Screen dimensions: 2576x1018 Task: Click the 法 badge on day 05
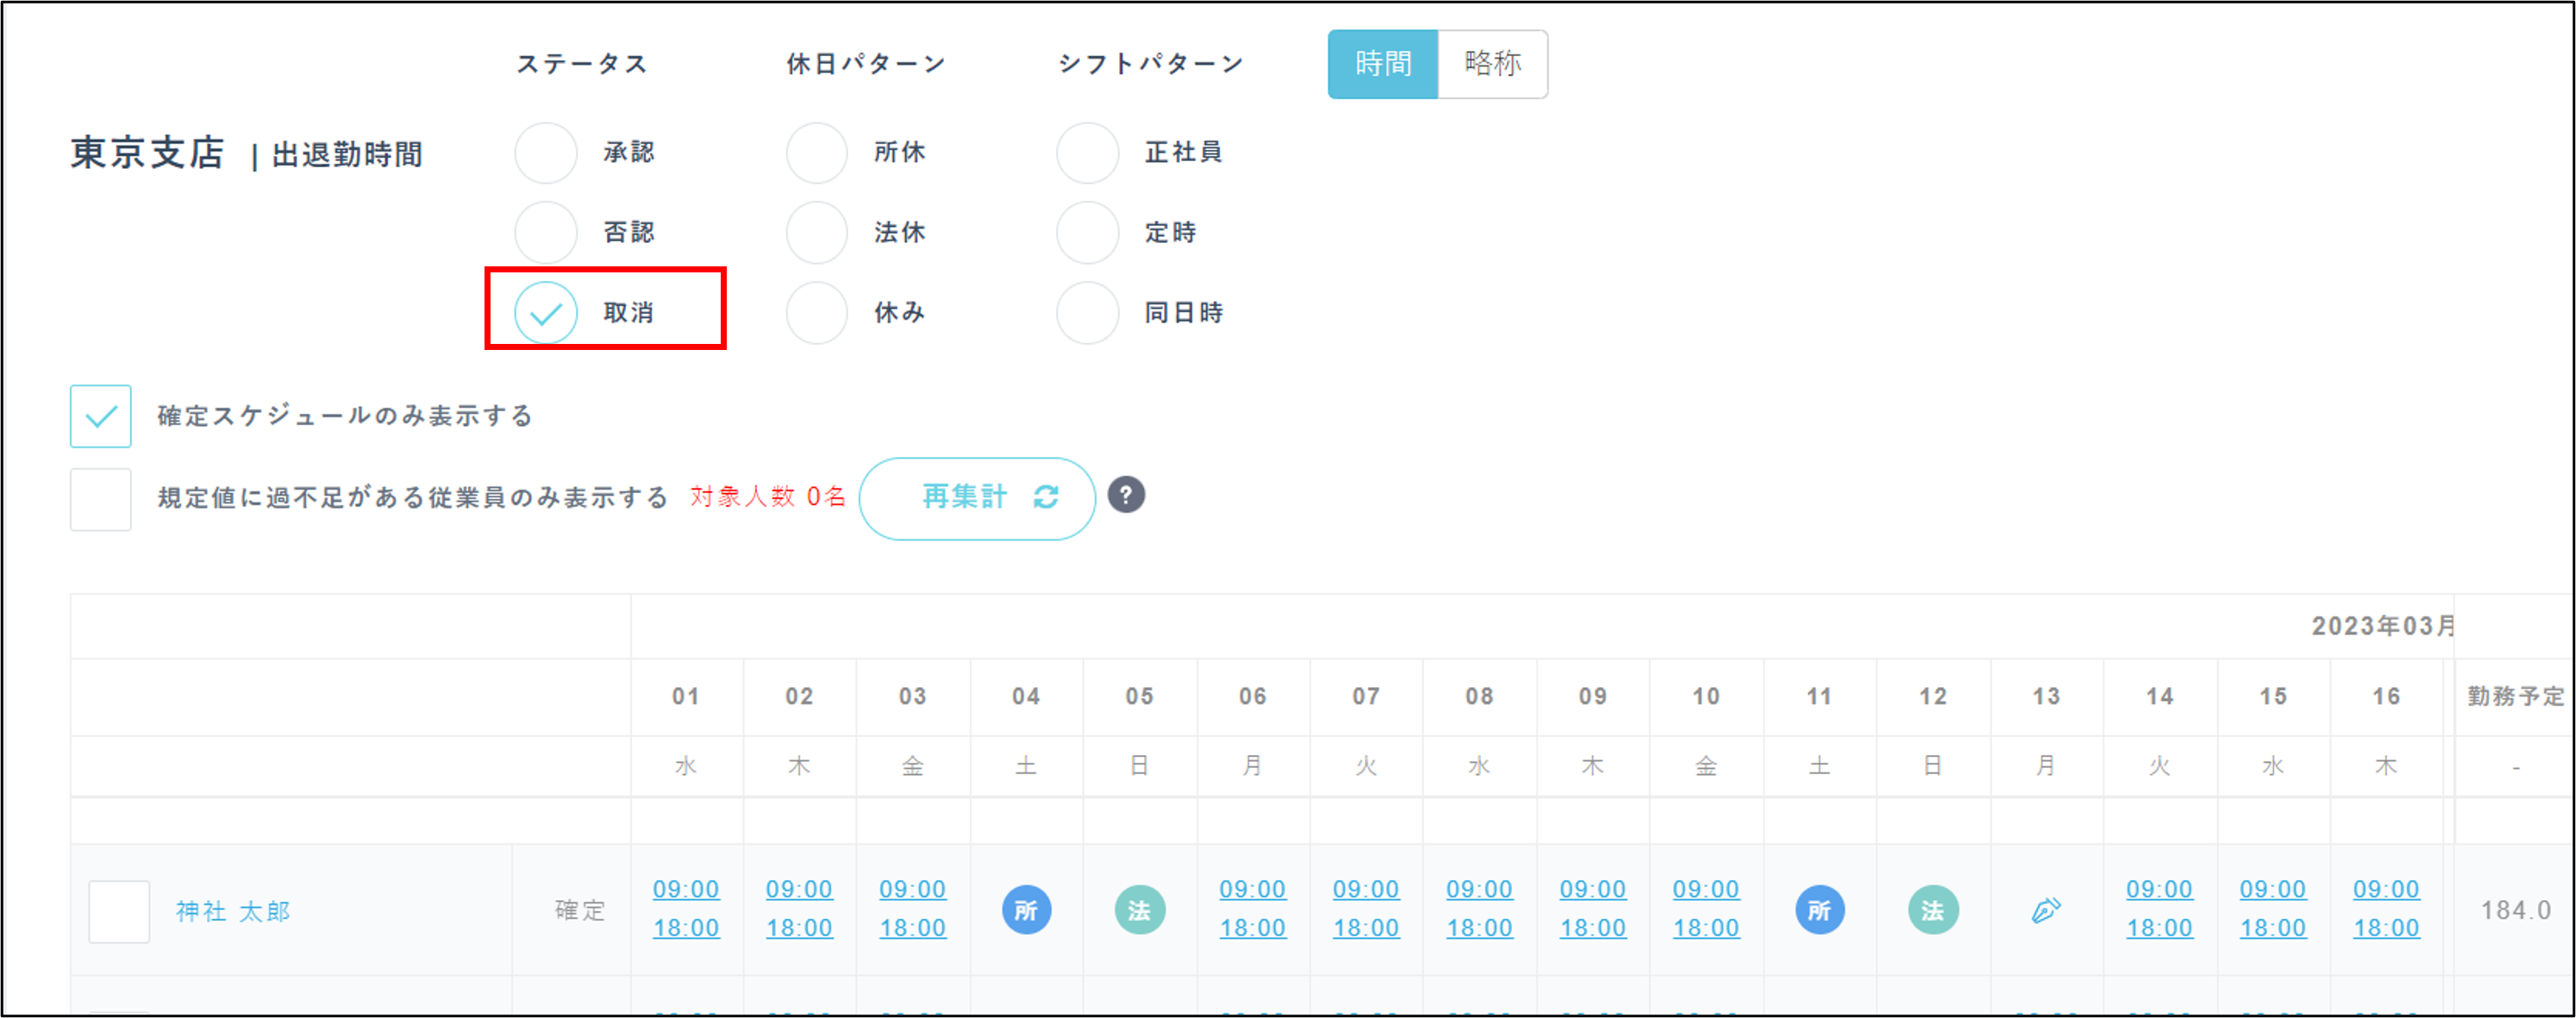pyautogui.click(x=1139, y=910)
